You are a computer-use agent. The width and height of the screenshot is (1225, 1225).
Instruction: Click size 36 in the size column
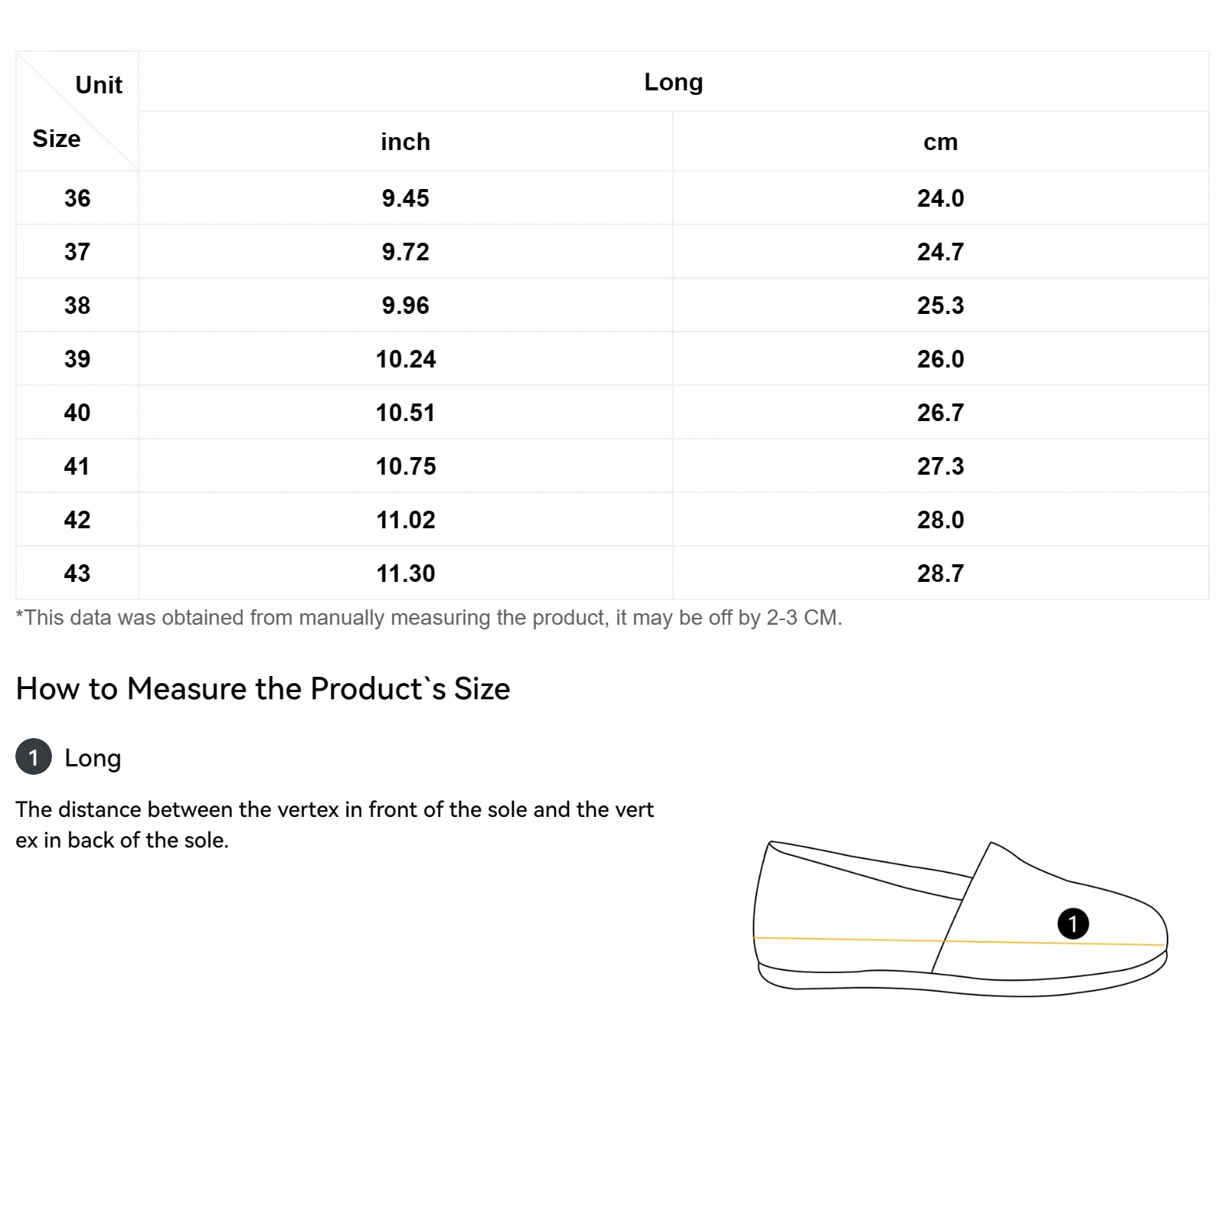[x=77, y=198]
